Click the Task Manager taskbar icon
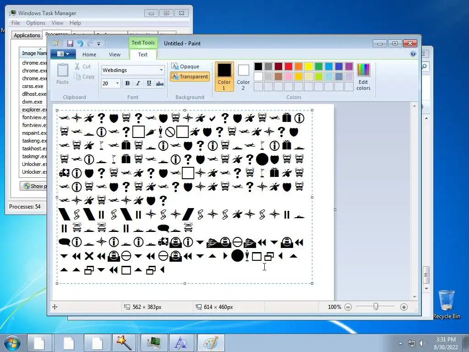Screen dimensions: 469x352 click(x=154, y=343)
